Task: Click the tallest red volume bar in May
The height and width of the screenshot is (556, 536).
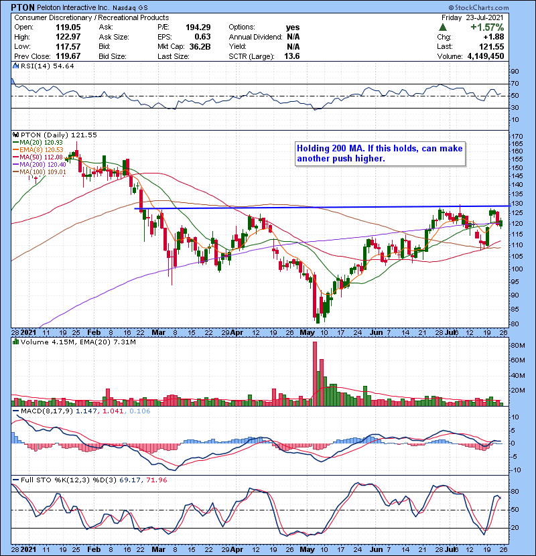Action: [x=315, y=374]
